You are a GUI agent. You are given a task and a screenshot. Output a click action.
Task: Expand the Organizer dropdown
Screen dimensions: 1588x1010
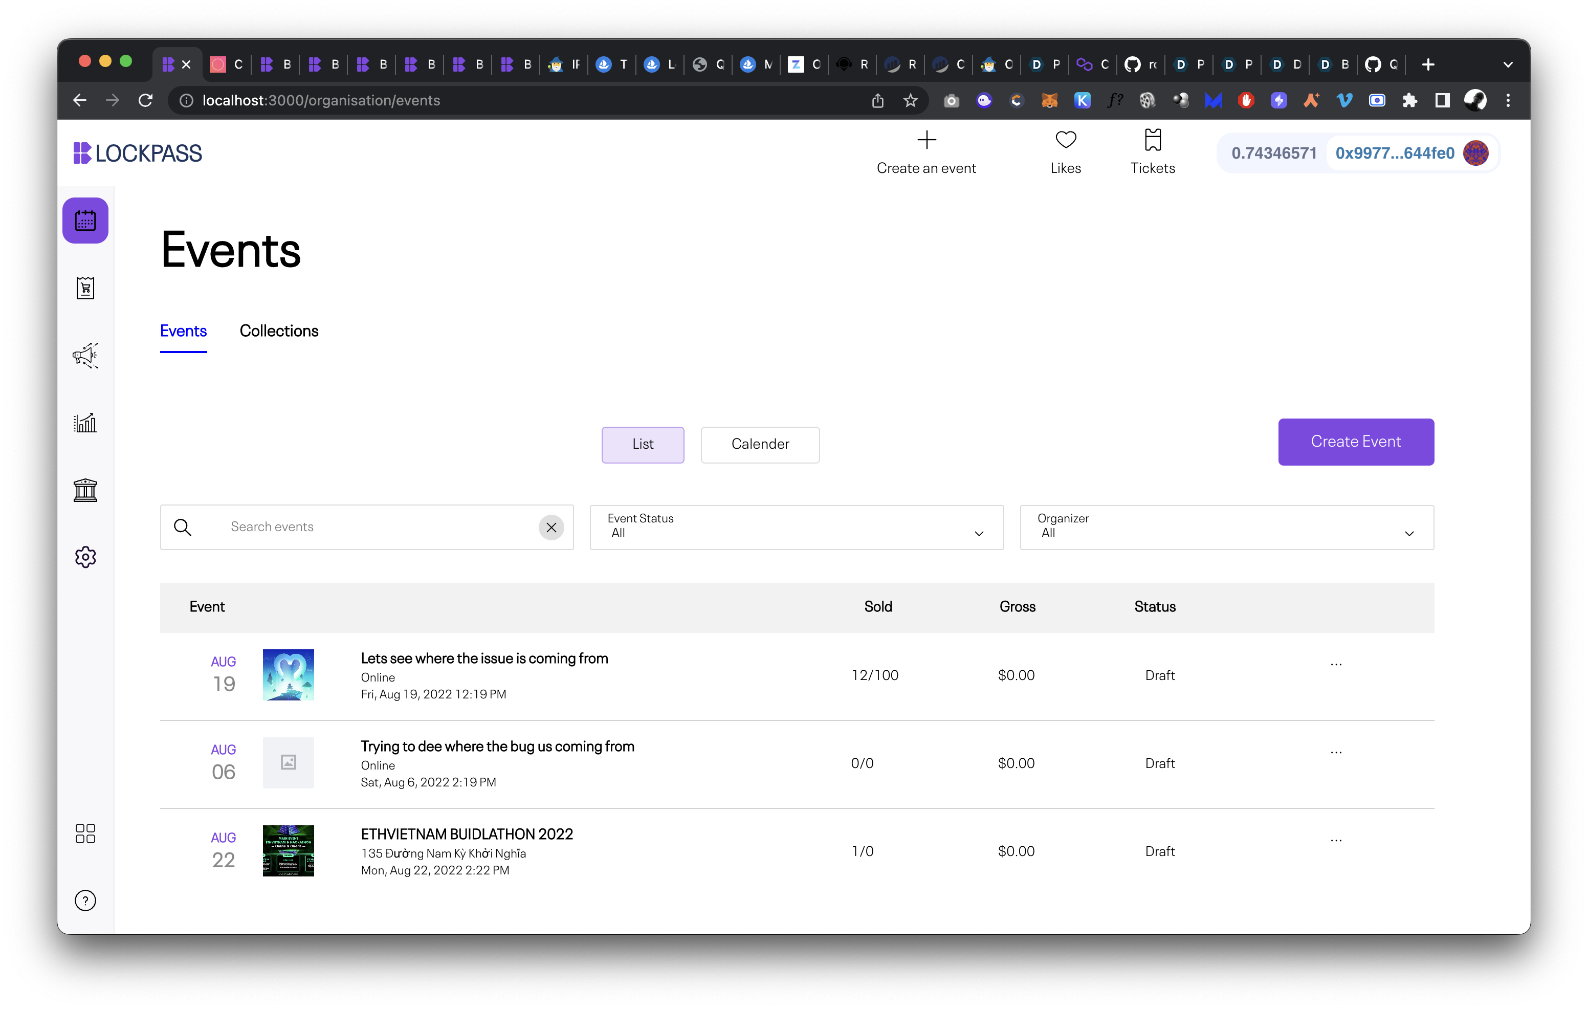[x=1226, y=527]
